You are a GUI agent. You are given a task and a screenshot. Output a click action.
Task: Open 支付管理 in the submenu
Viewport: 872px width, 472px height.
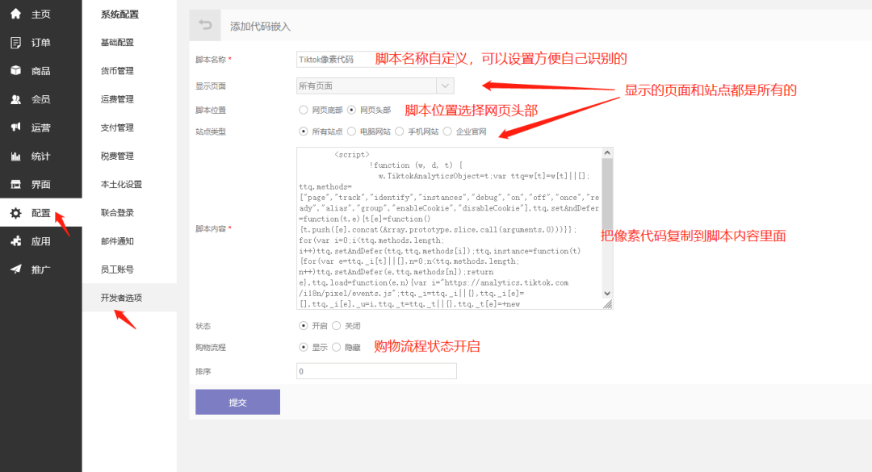[117, 127]
